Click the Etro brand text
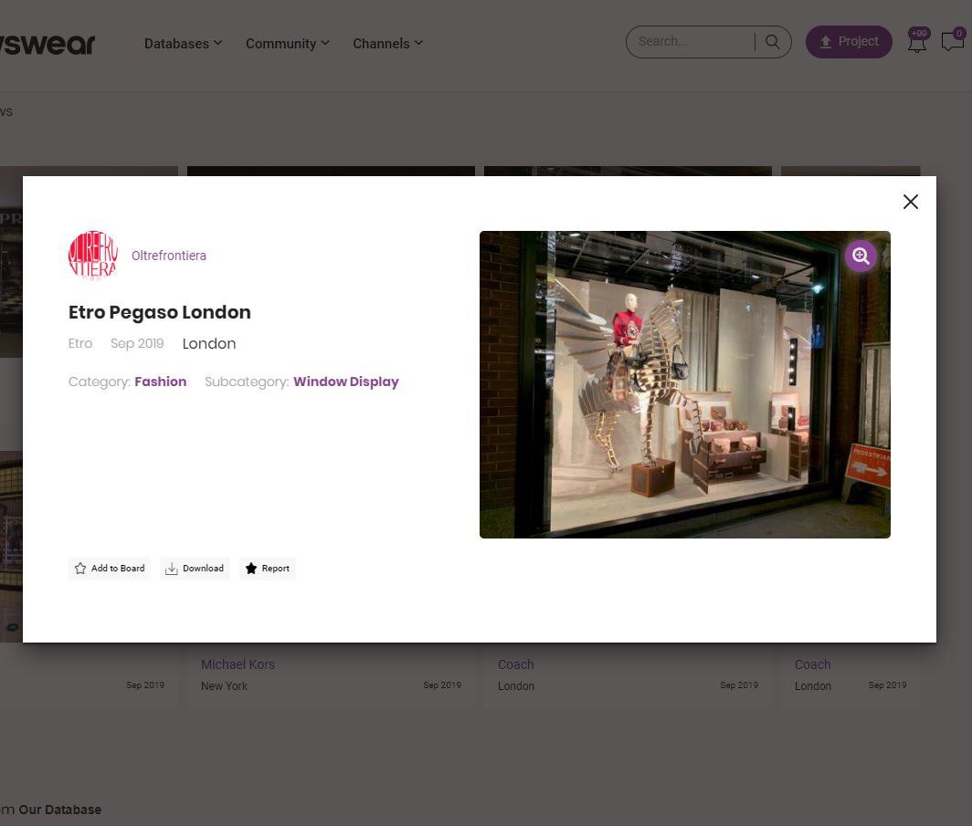Viewport: 972px width, 826px height. tap(80, 344)
